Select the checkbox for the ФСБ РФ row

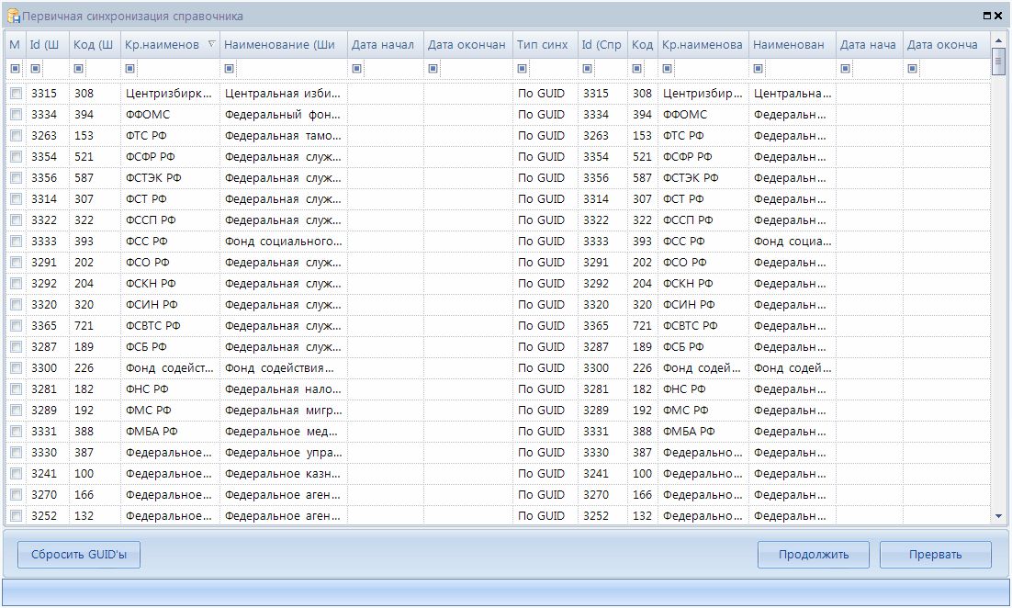click(x=16, y=347)
